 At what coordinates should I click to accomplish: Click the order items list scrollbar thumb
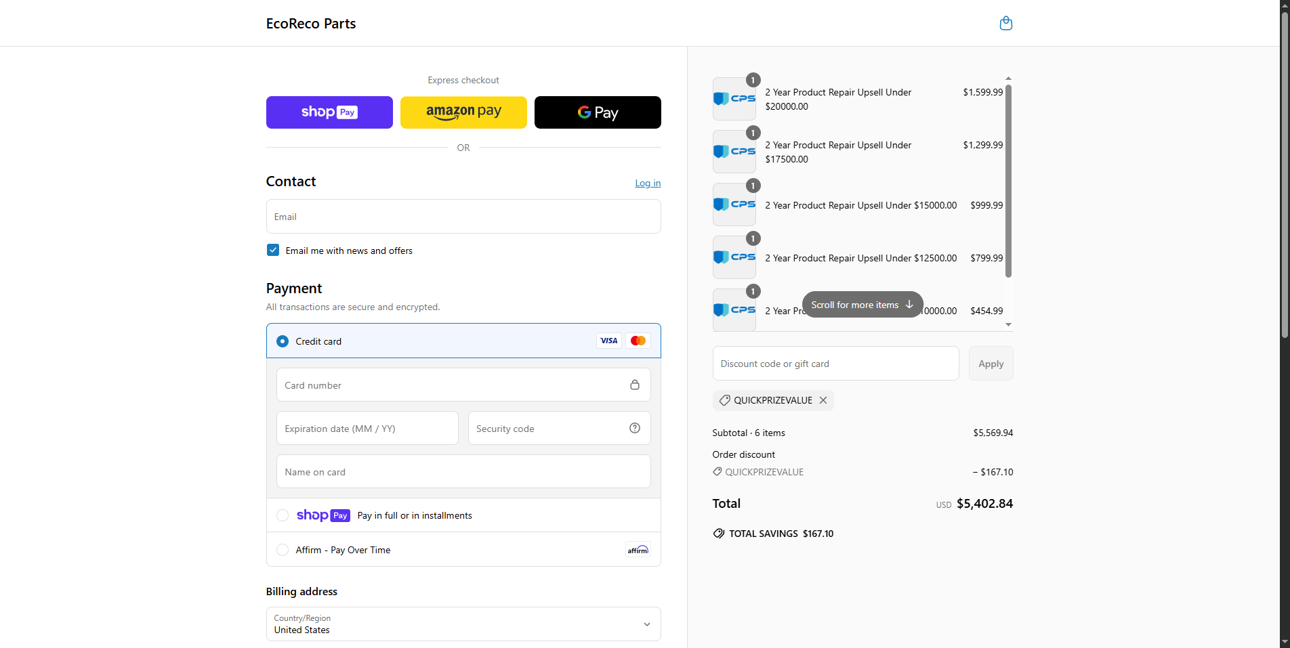click(x=1008, y=181)
